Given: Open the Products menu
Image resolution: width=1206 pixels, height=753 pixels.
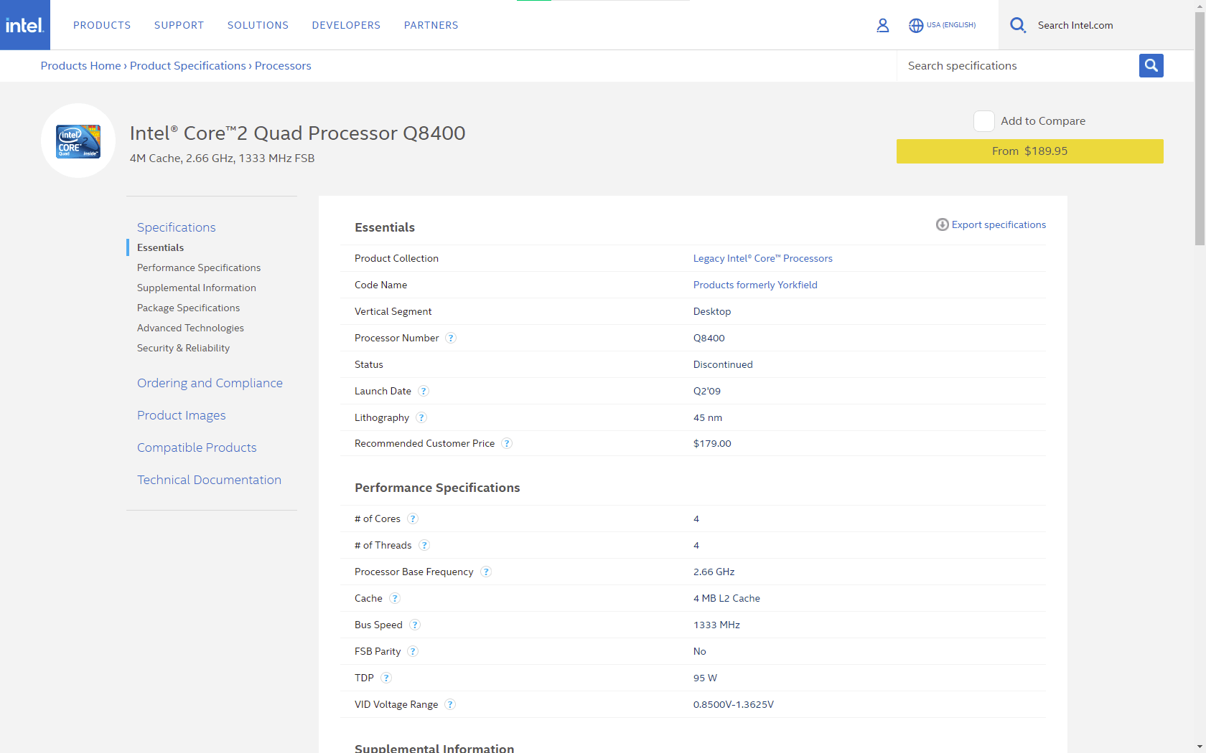Looking at the screenshot, I should coord(102,25).
